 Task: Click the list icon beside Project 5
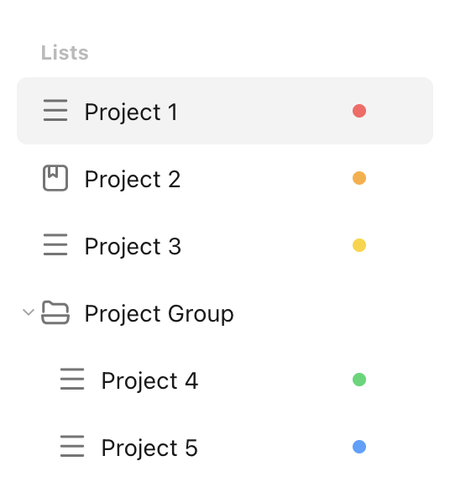click(72, 446)
